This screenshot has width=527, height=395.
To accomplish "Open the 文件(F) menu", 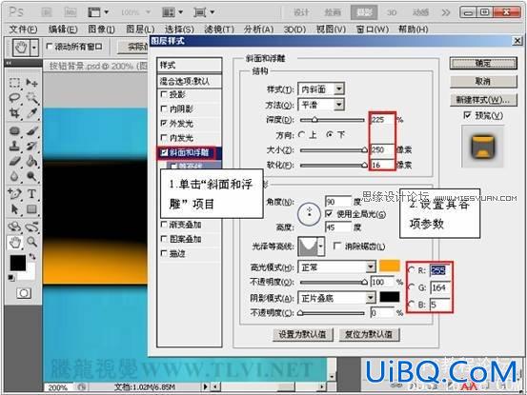I will (x=23, y=30).
